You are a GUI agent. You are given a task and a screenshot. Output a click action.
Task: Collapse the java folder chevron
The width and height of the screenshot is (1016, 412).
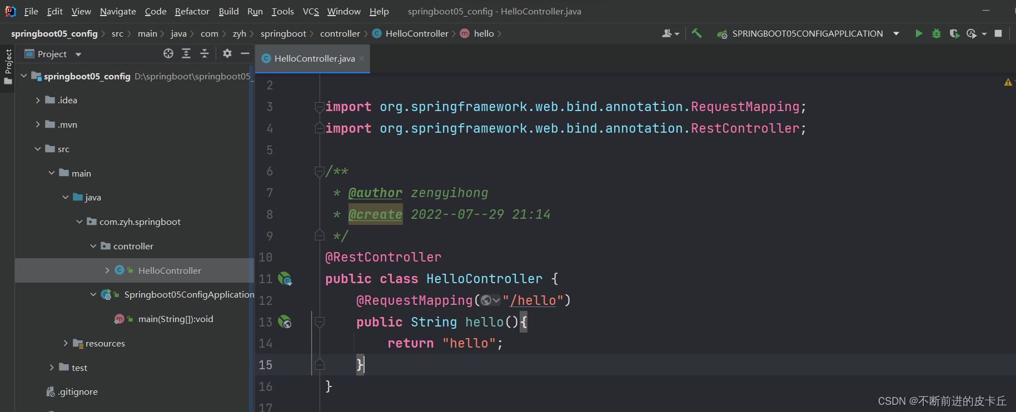(66, 197)
